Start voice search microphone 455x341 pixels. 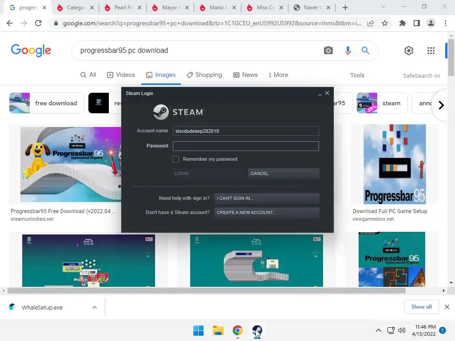tap(347, 51)
